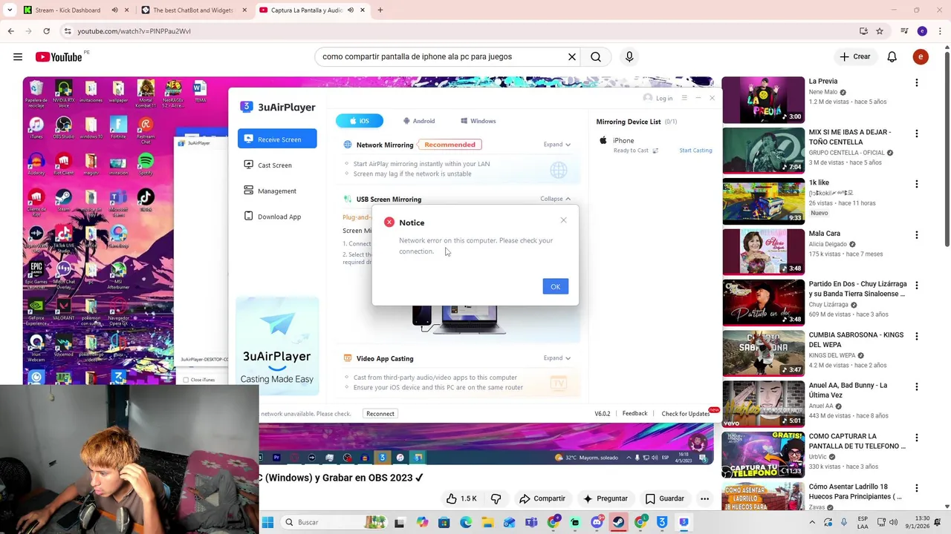Launch Microsoft Edge from taskbar
951x534 pixels.
click(466, 522)
